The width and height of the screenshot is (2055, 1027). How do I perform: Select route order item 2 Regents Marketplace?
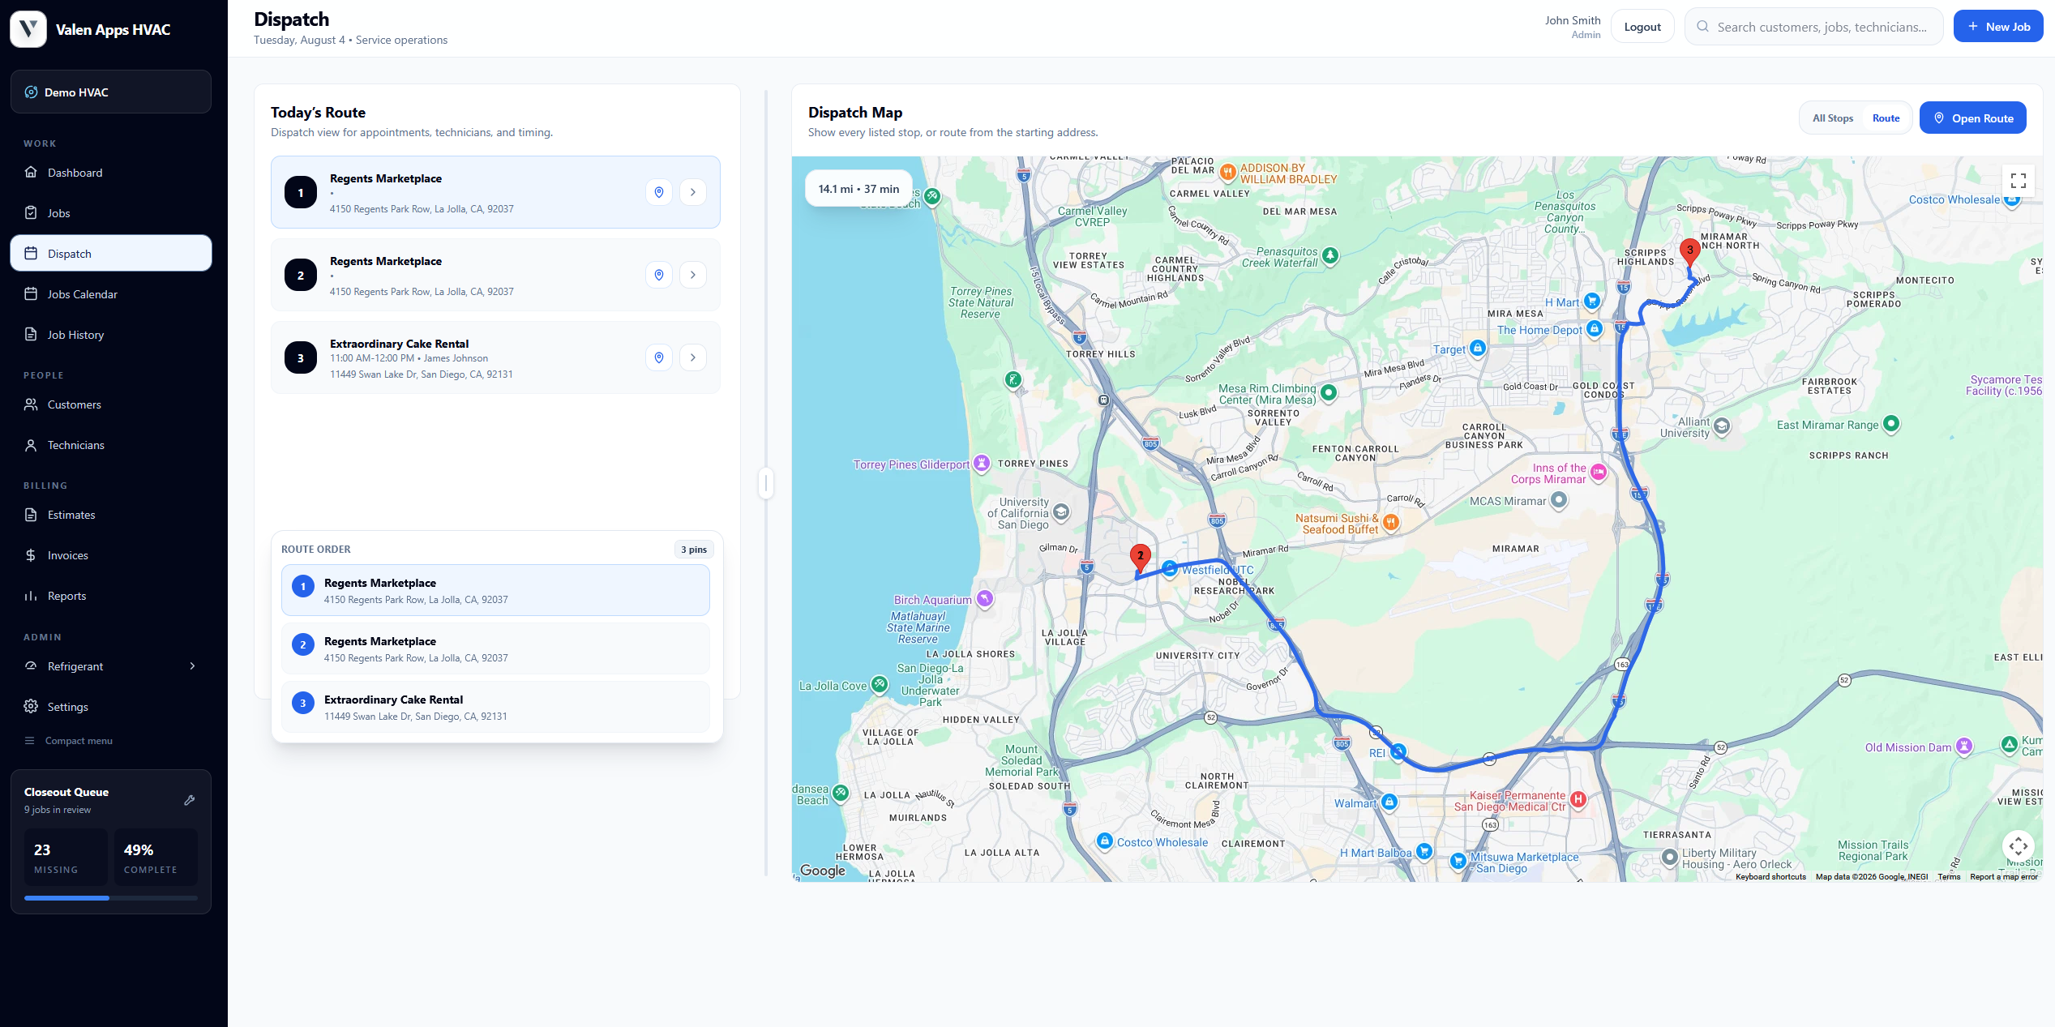495,648
